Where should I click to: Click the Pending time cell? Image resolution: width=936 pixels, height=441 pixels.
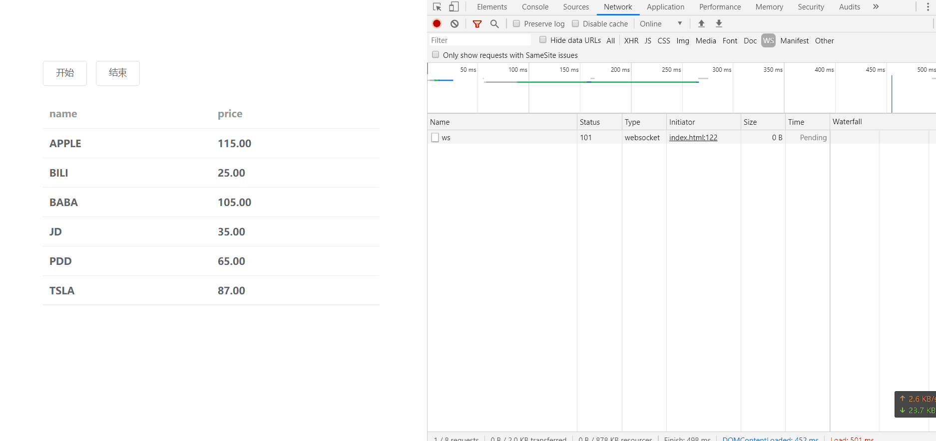(813, 138)
